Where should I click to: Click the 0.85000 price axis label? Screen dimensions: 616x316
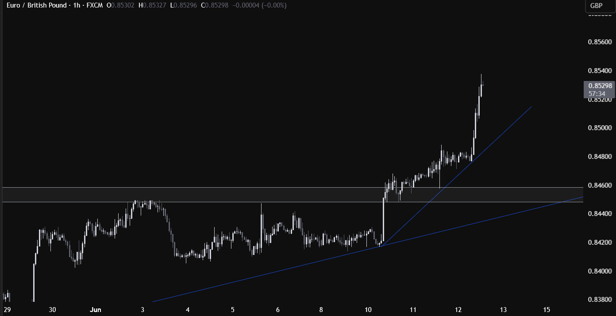[x=600, y=128]
